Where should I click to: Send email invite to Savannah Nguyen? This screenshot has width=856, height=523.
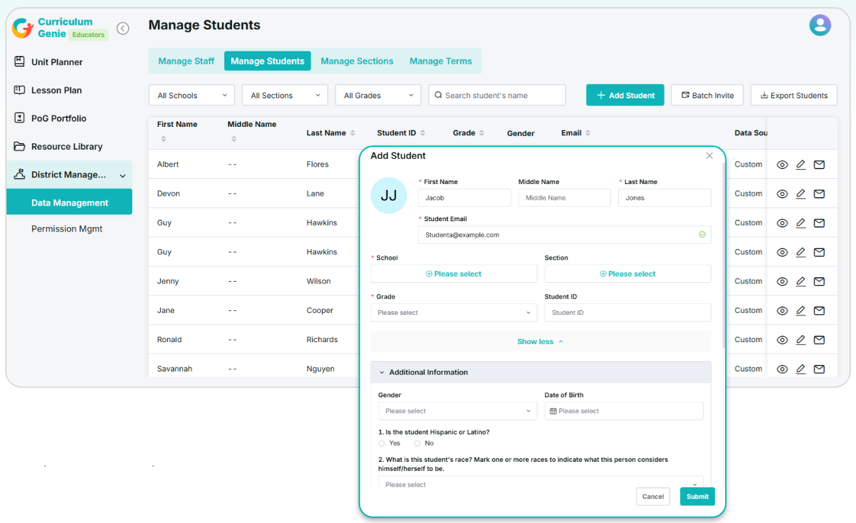(820, 369)
